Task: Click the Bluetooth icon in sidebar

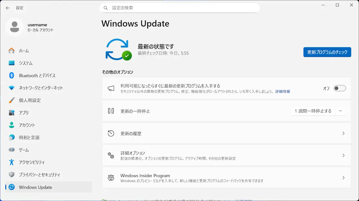Action: click(11, 75)
